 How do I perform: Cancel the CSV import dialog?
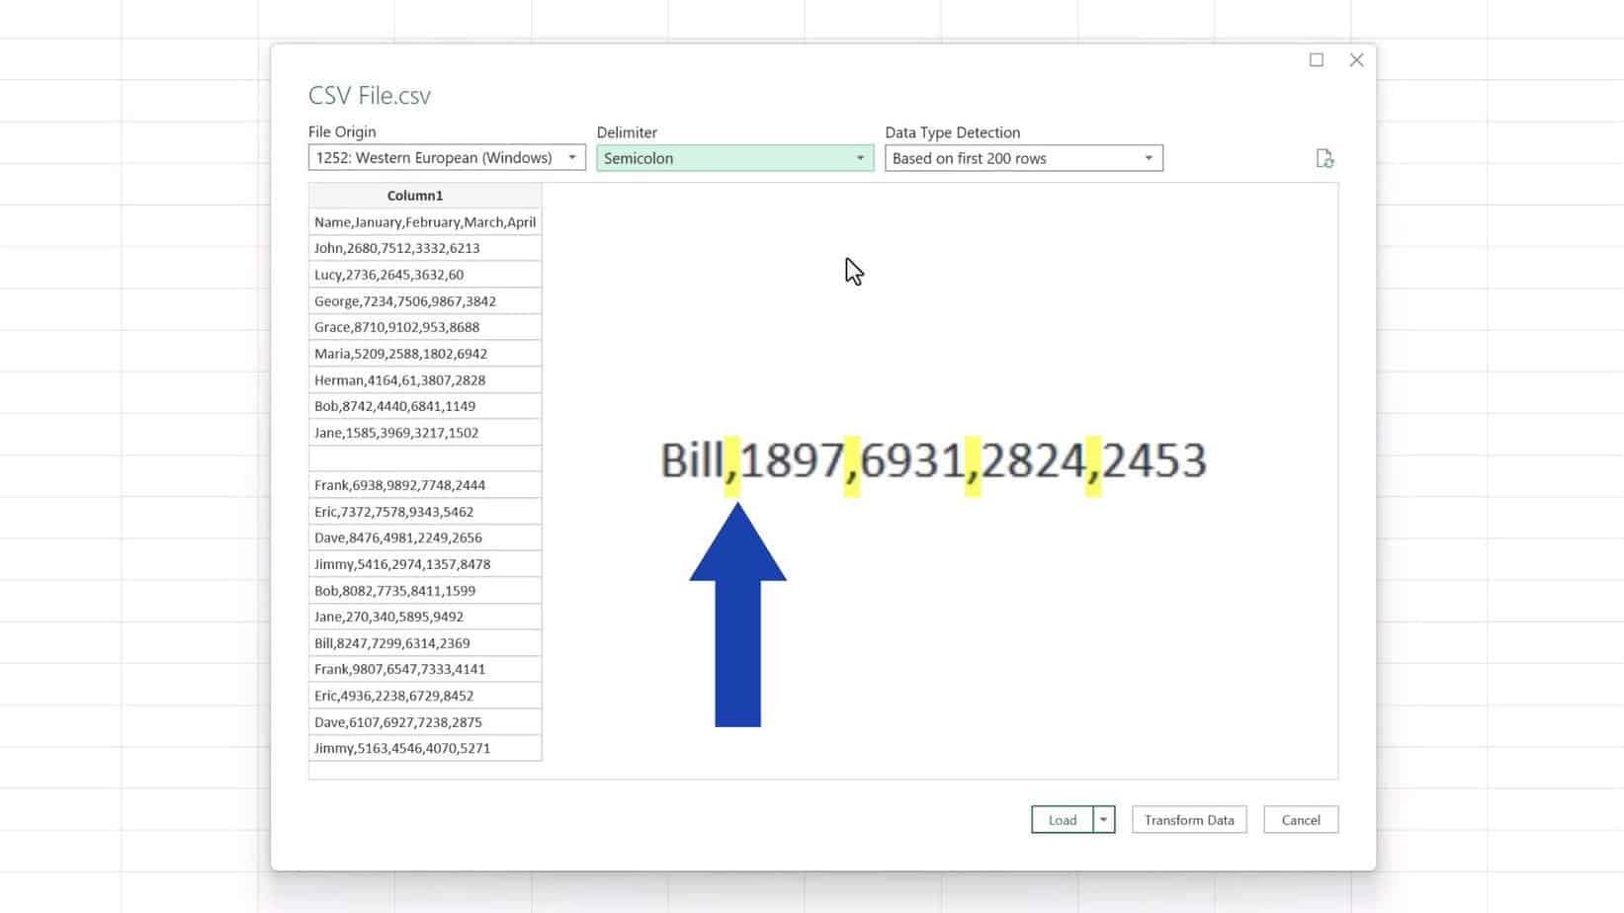[x=1300, y=819]
